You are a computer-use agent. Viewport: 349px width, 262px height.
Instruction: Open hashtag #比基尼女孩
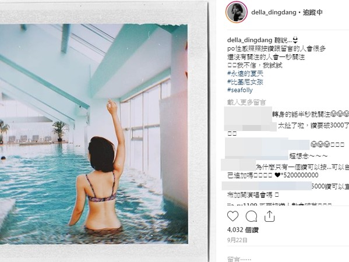(x=245, y=82)
